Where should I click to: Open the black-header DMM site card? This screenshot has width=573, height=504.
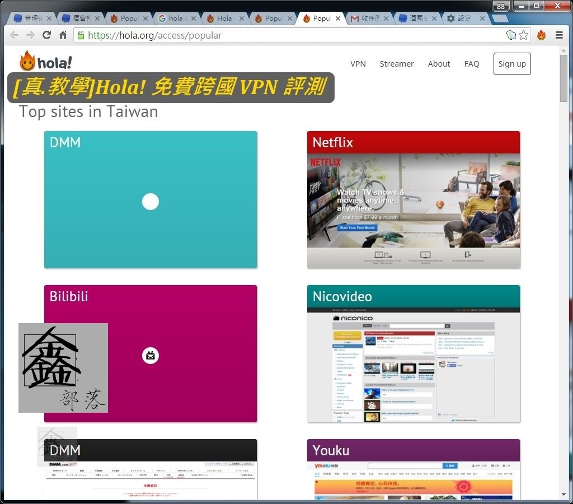point(151,469)
